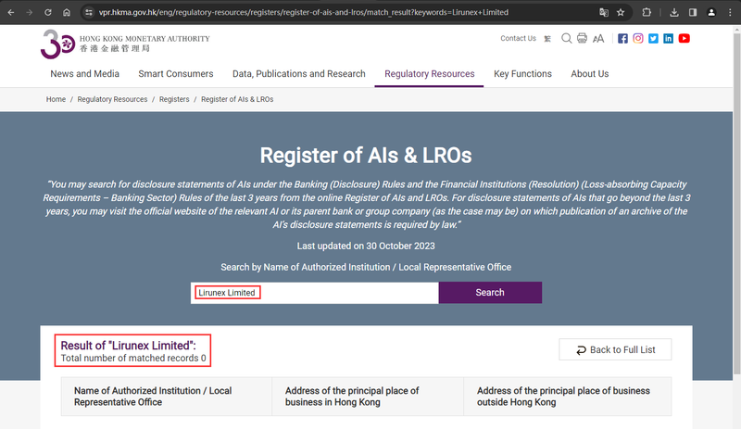Open the HKMA Facebook page icon
Screen dimensions: 741x429
622,38
